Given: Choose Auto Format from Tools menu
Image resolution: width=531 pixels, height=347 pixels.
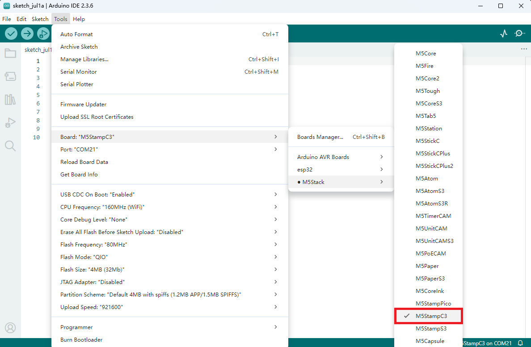Looking at the screenshot, I should pos(170,34).
